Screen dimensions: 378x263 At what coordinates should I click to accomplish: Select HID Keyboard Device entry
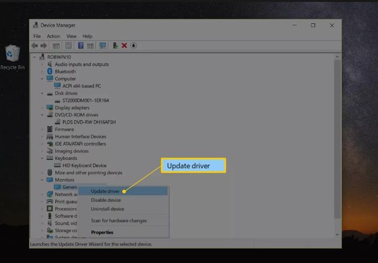tap(84, 165)
